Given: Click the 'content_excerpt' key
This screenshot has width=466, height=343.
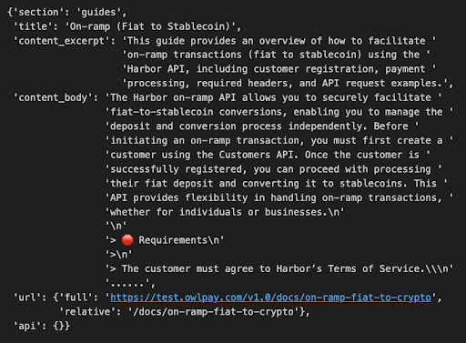Looking at the screenshot, I should pyautogui.click(x=62, y=41).
